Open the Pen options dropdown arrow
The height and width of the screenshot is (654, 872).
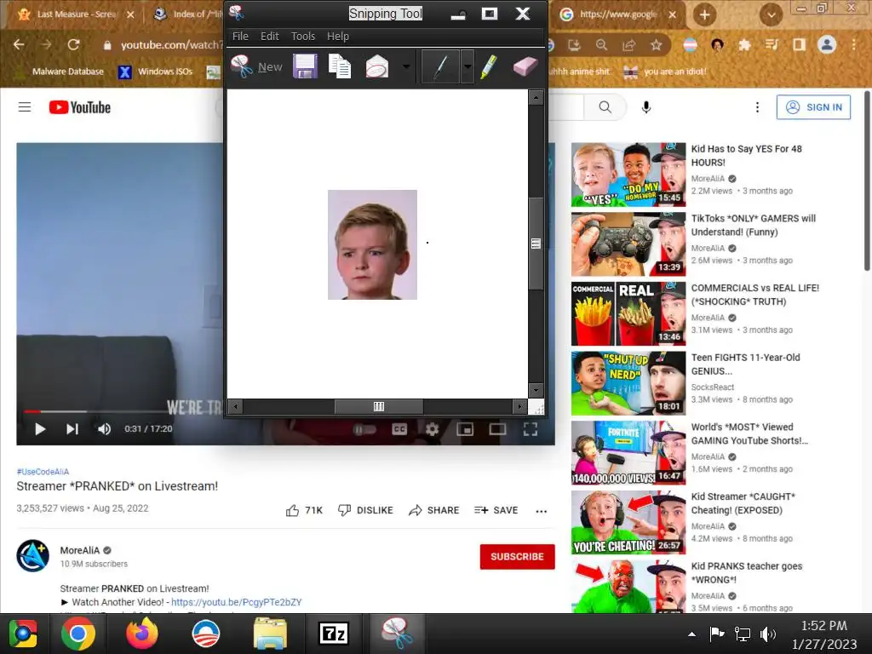468,66
